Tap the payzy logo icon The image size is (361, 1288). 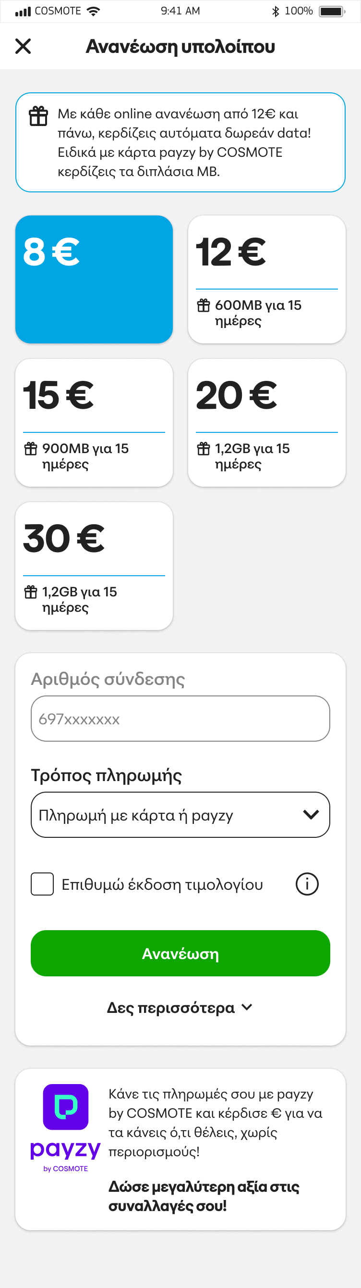65,1107
